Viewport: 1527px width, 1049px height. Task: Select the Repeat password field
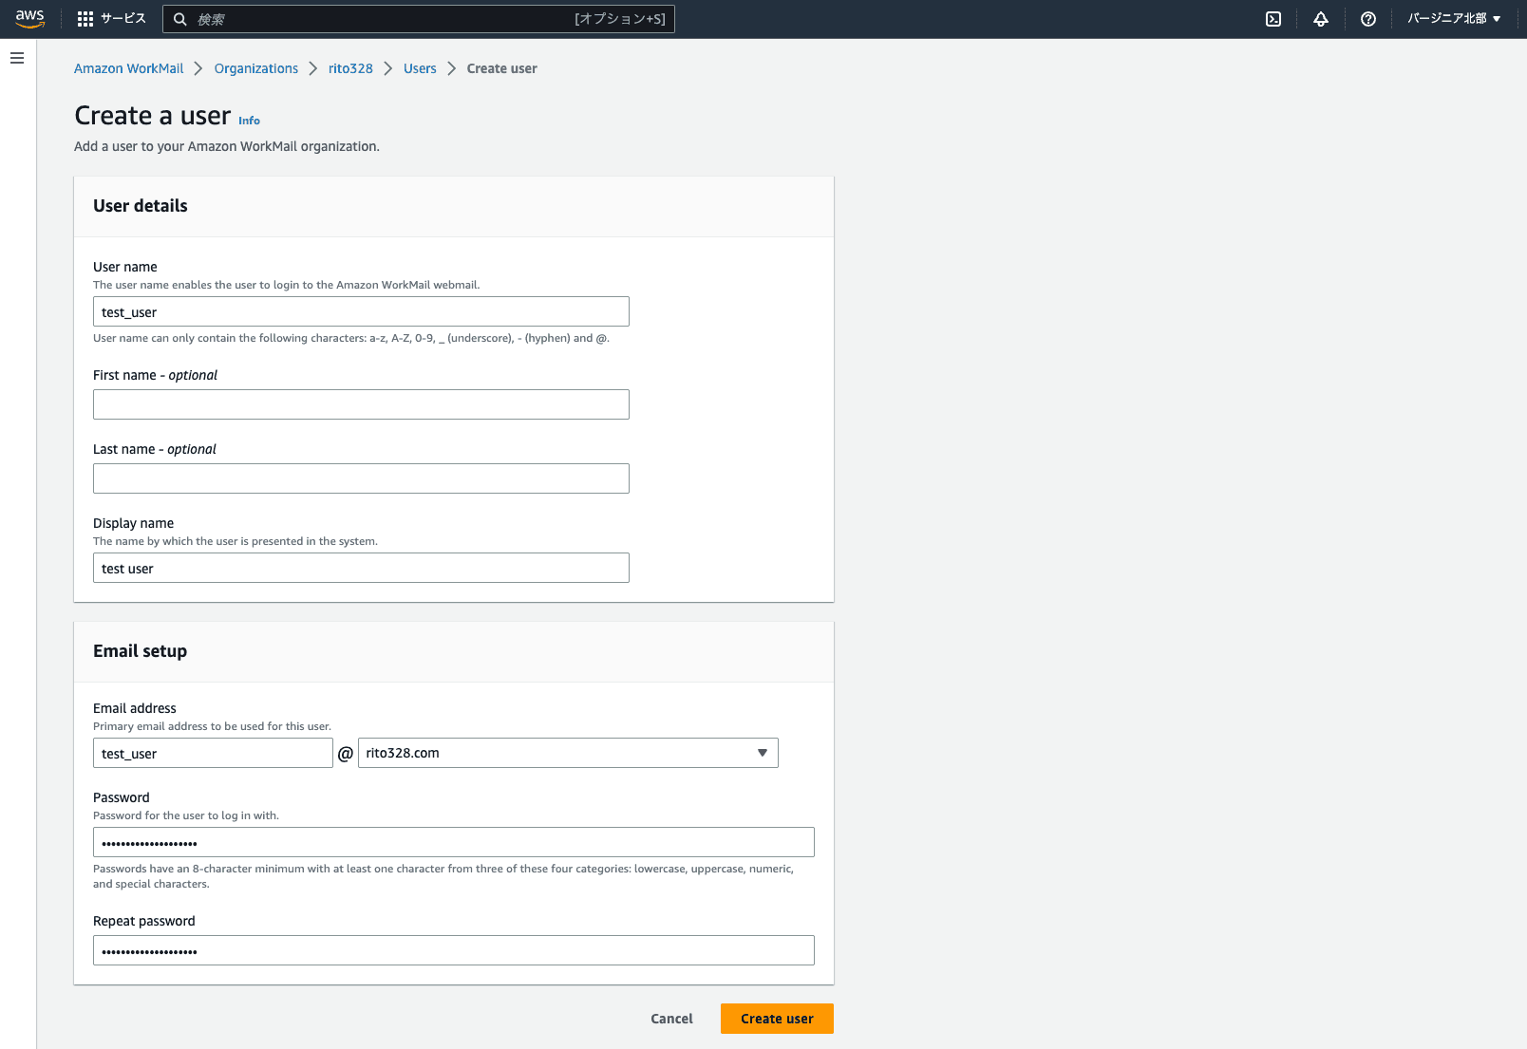coord(454,950)
